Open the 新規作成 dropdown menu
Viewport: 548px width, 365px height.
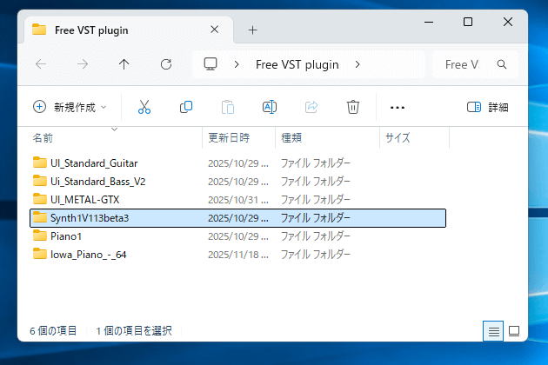click(70, 107)
